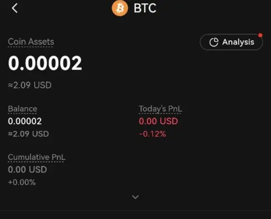This screenshot has width=271, height=219.
Task: Click the pie chart icon in Analysis
Action: [x=214, y=42]
